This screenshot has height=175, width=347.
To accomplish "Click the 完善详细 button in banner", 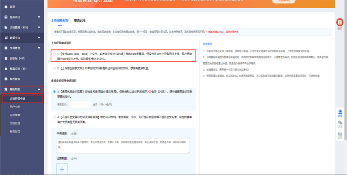I will pos(283,2).
